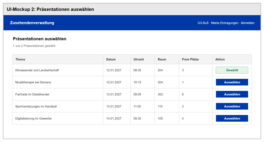The height and width of the screenshot is (142, 264).
Task: Click Auswählen for Digitalisierung im Gewerbe
Action: (x=232, y=118)
